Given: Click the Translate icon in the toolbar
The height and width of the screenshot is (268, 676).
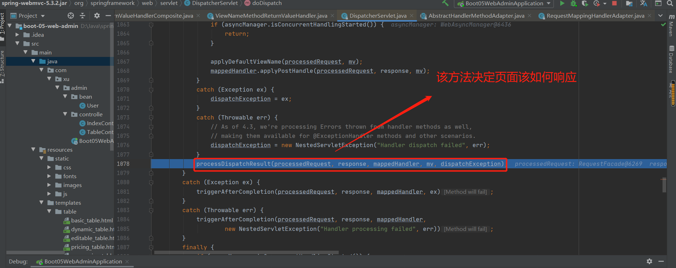Looking at the screenshot, I should click(x=644, y=4).
